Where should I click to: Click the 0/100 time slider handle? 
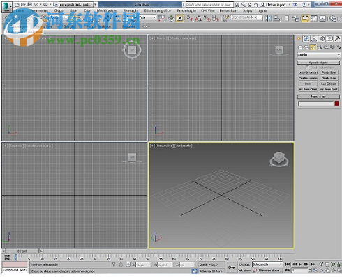click(22, 251)
